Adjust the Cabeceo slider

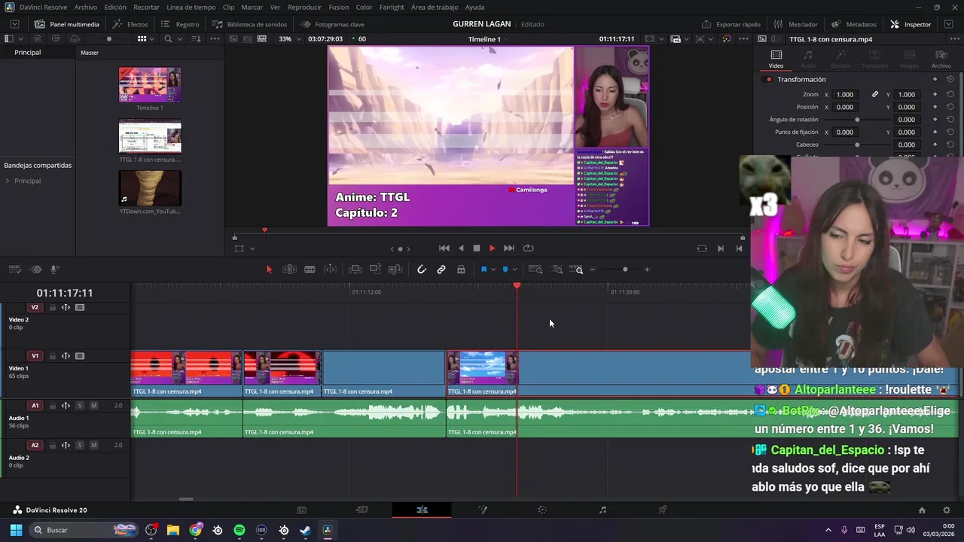click(x=857, y=145)
